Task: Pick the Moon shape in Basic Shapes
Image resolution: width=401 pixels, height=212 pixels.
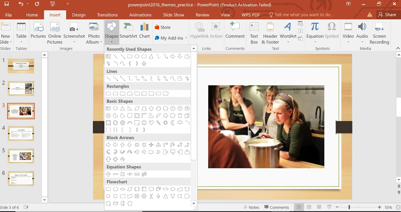Action: (173, 123)
